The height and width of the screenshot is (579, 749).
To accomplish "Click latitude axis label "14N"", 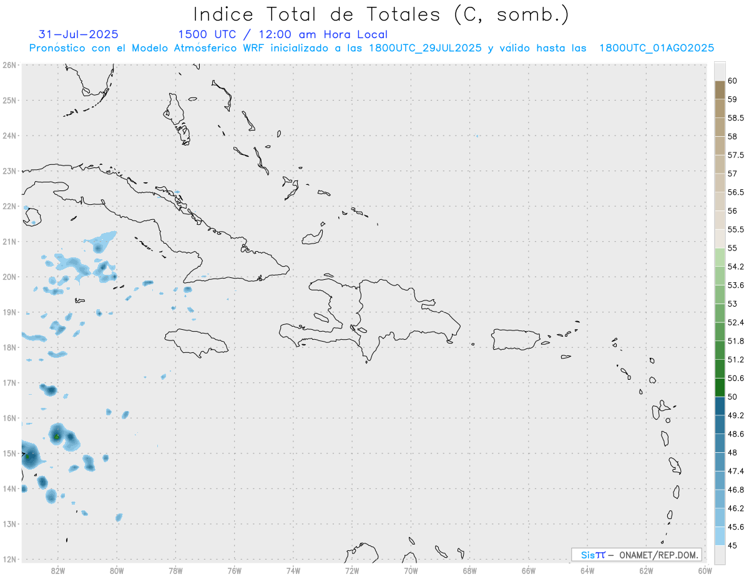I will 9,488.
